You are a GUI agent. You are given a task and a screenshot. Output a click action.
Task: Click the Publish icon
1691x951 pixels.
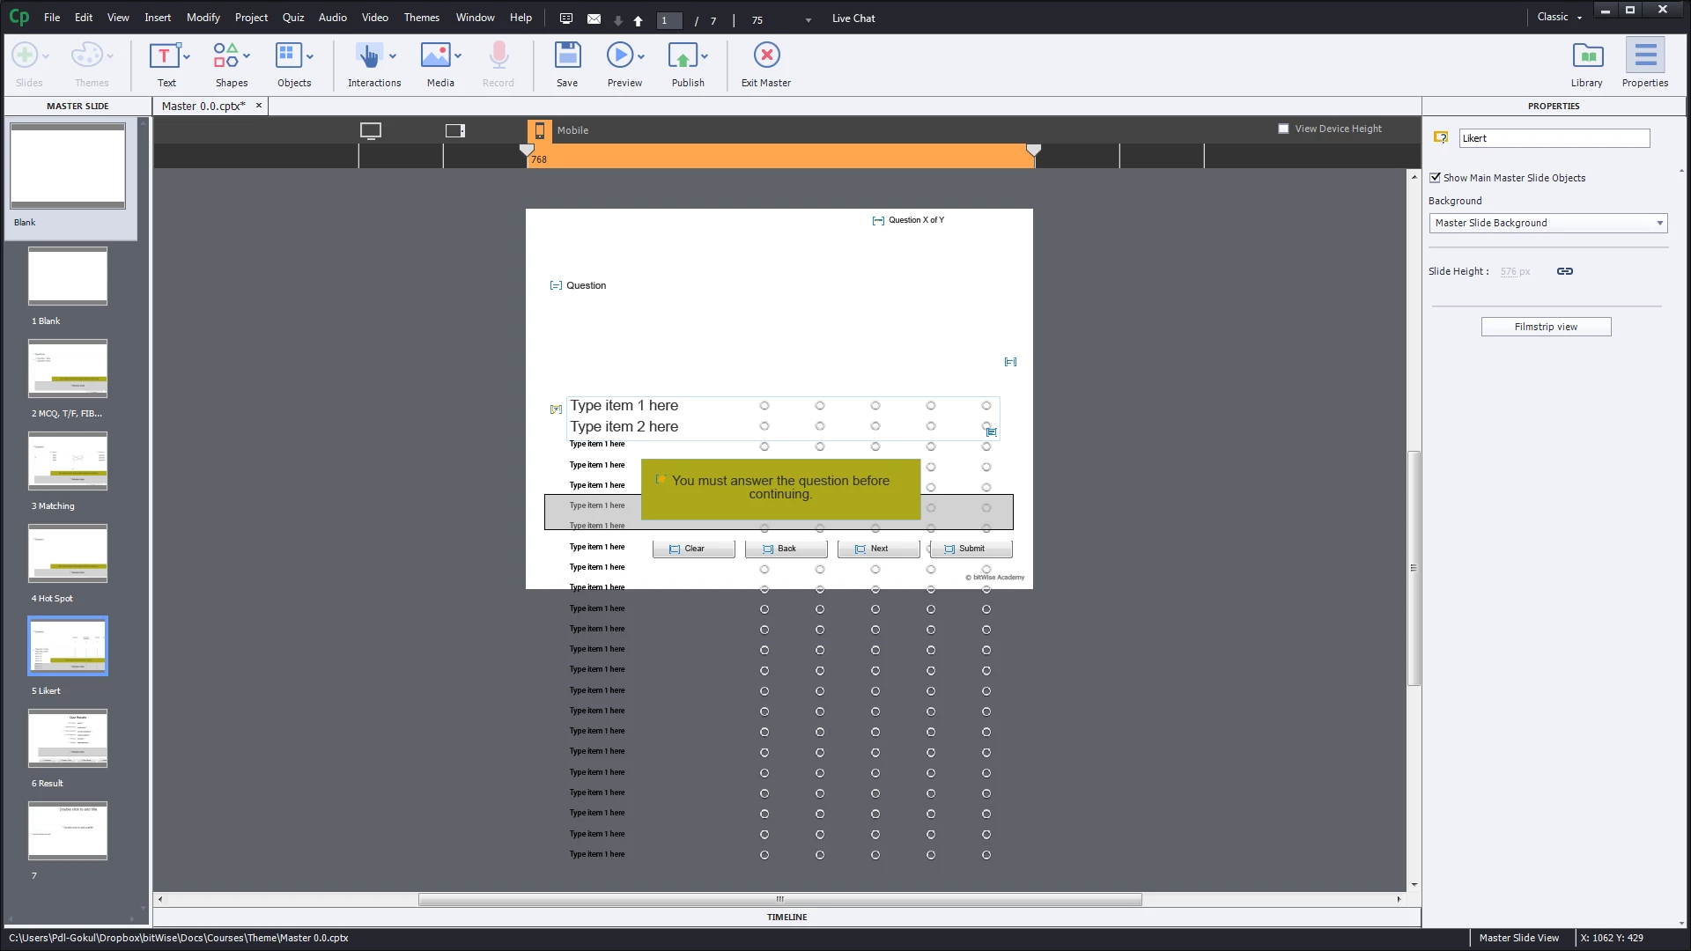click(683, 56)
